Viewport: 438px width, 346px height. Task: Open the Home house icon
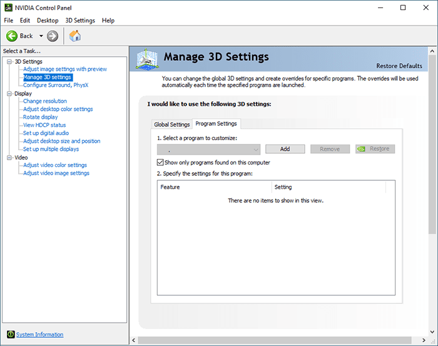(75, 36)
